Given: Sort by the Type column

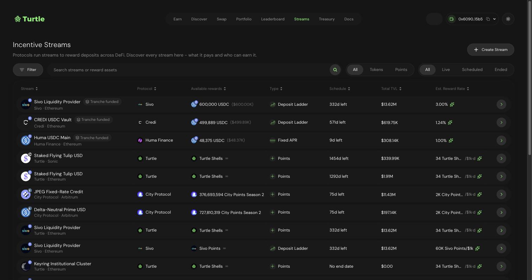Looking at the screenshot, I should point(276,89).
